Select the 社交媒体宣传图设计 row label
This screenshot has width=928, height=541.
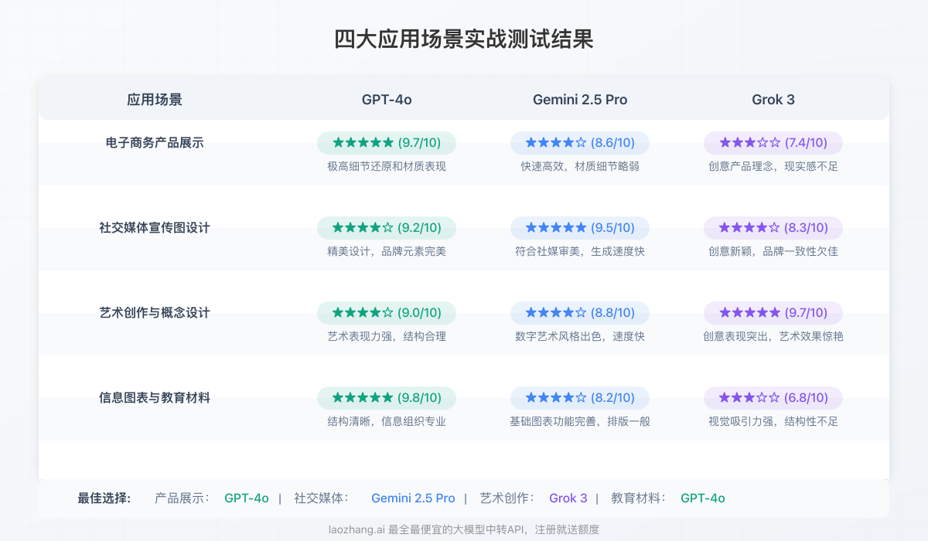pos(155,228)
